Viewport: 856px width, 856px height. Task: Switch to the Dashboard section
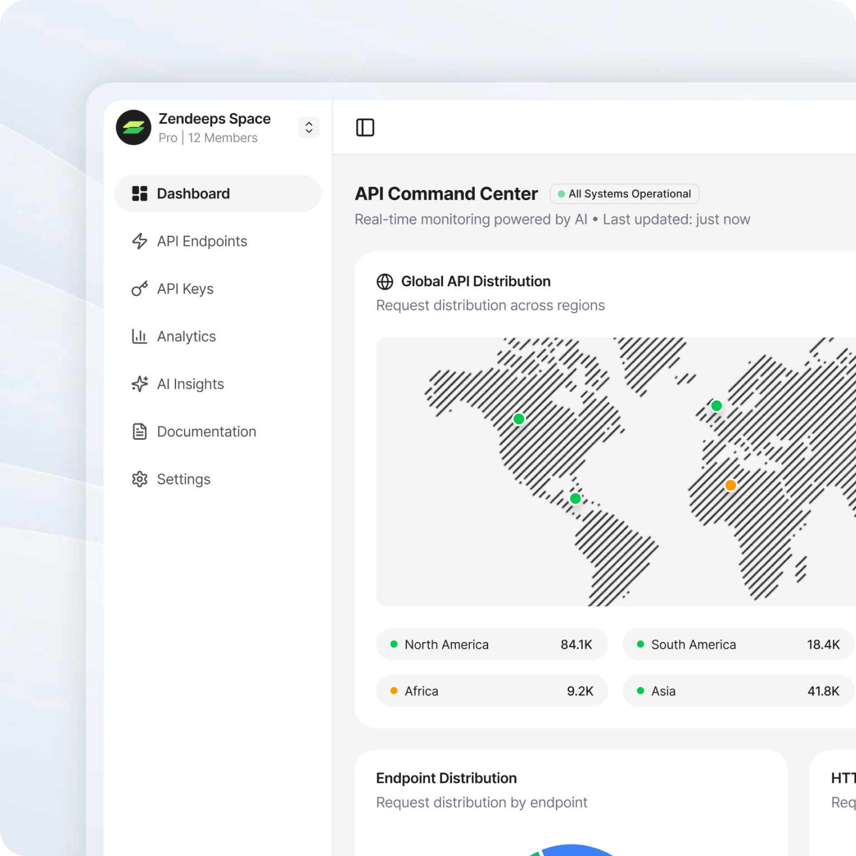point(193,193)
